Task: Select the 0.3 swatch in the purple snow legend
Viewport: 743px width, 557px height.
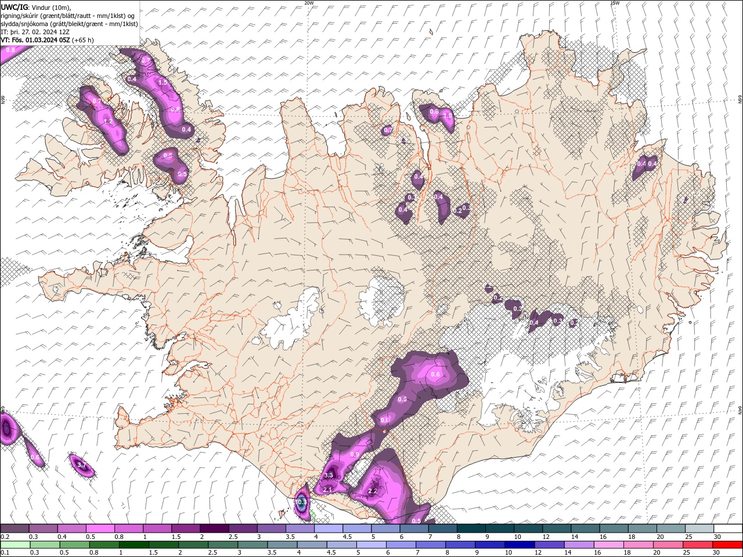Action: [x=43, y=529]
